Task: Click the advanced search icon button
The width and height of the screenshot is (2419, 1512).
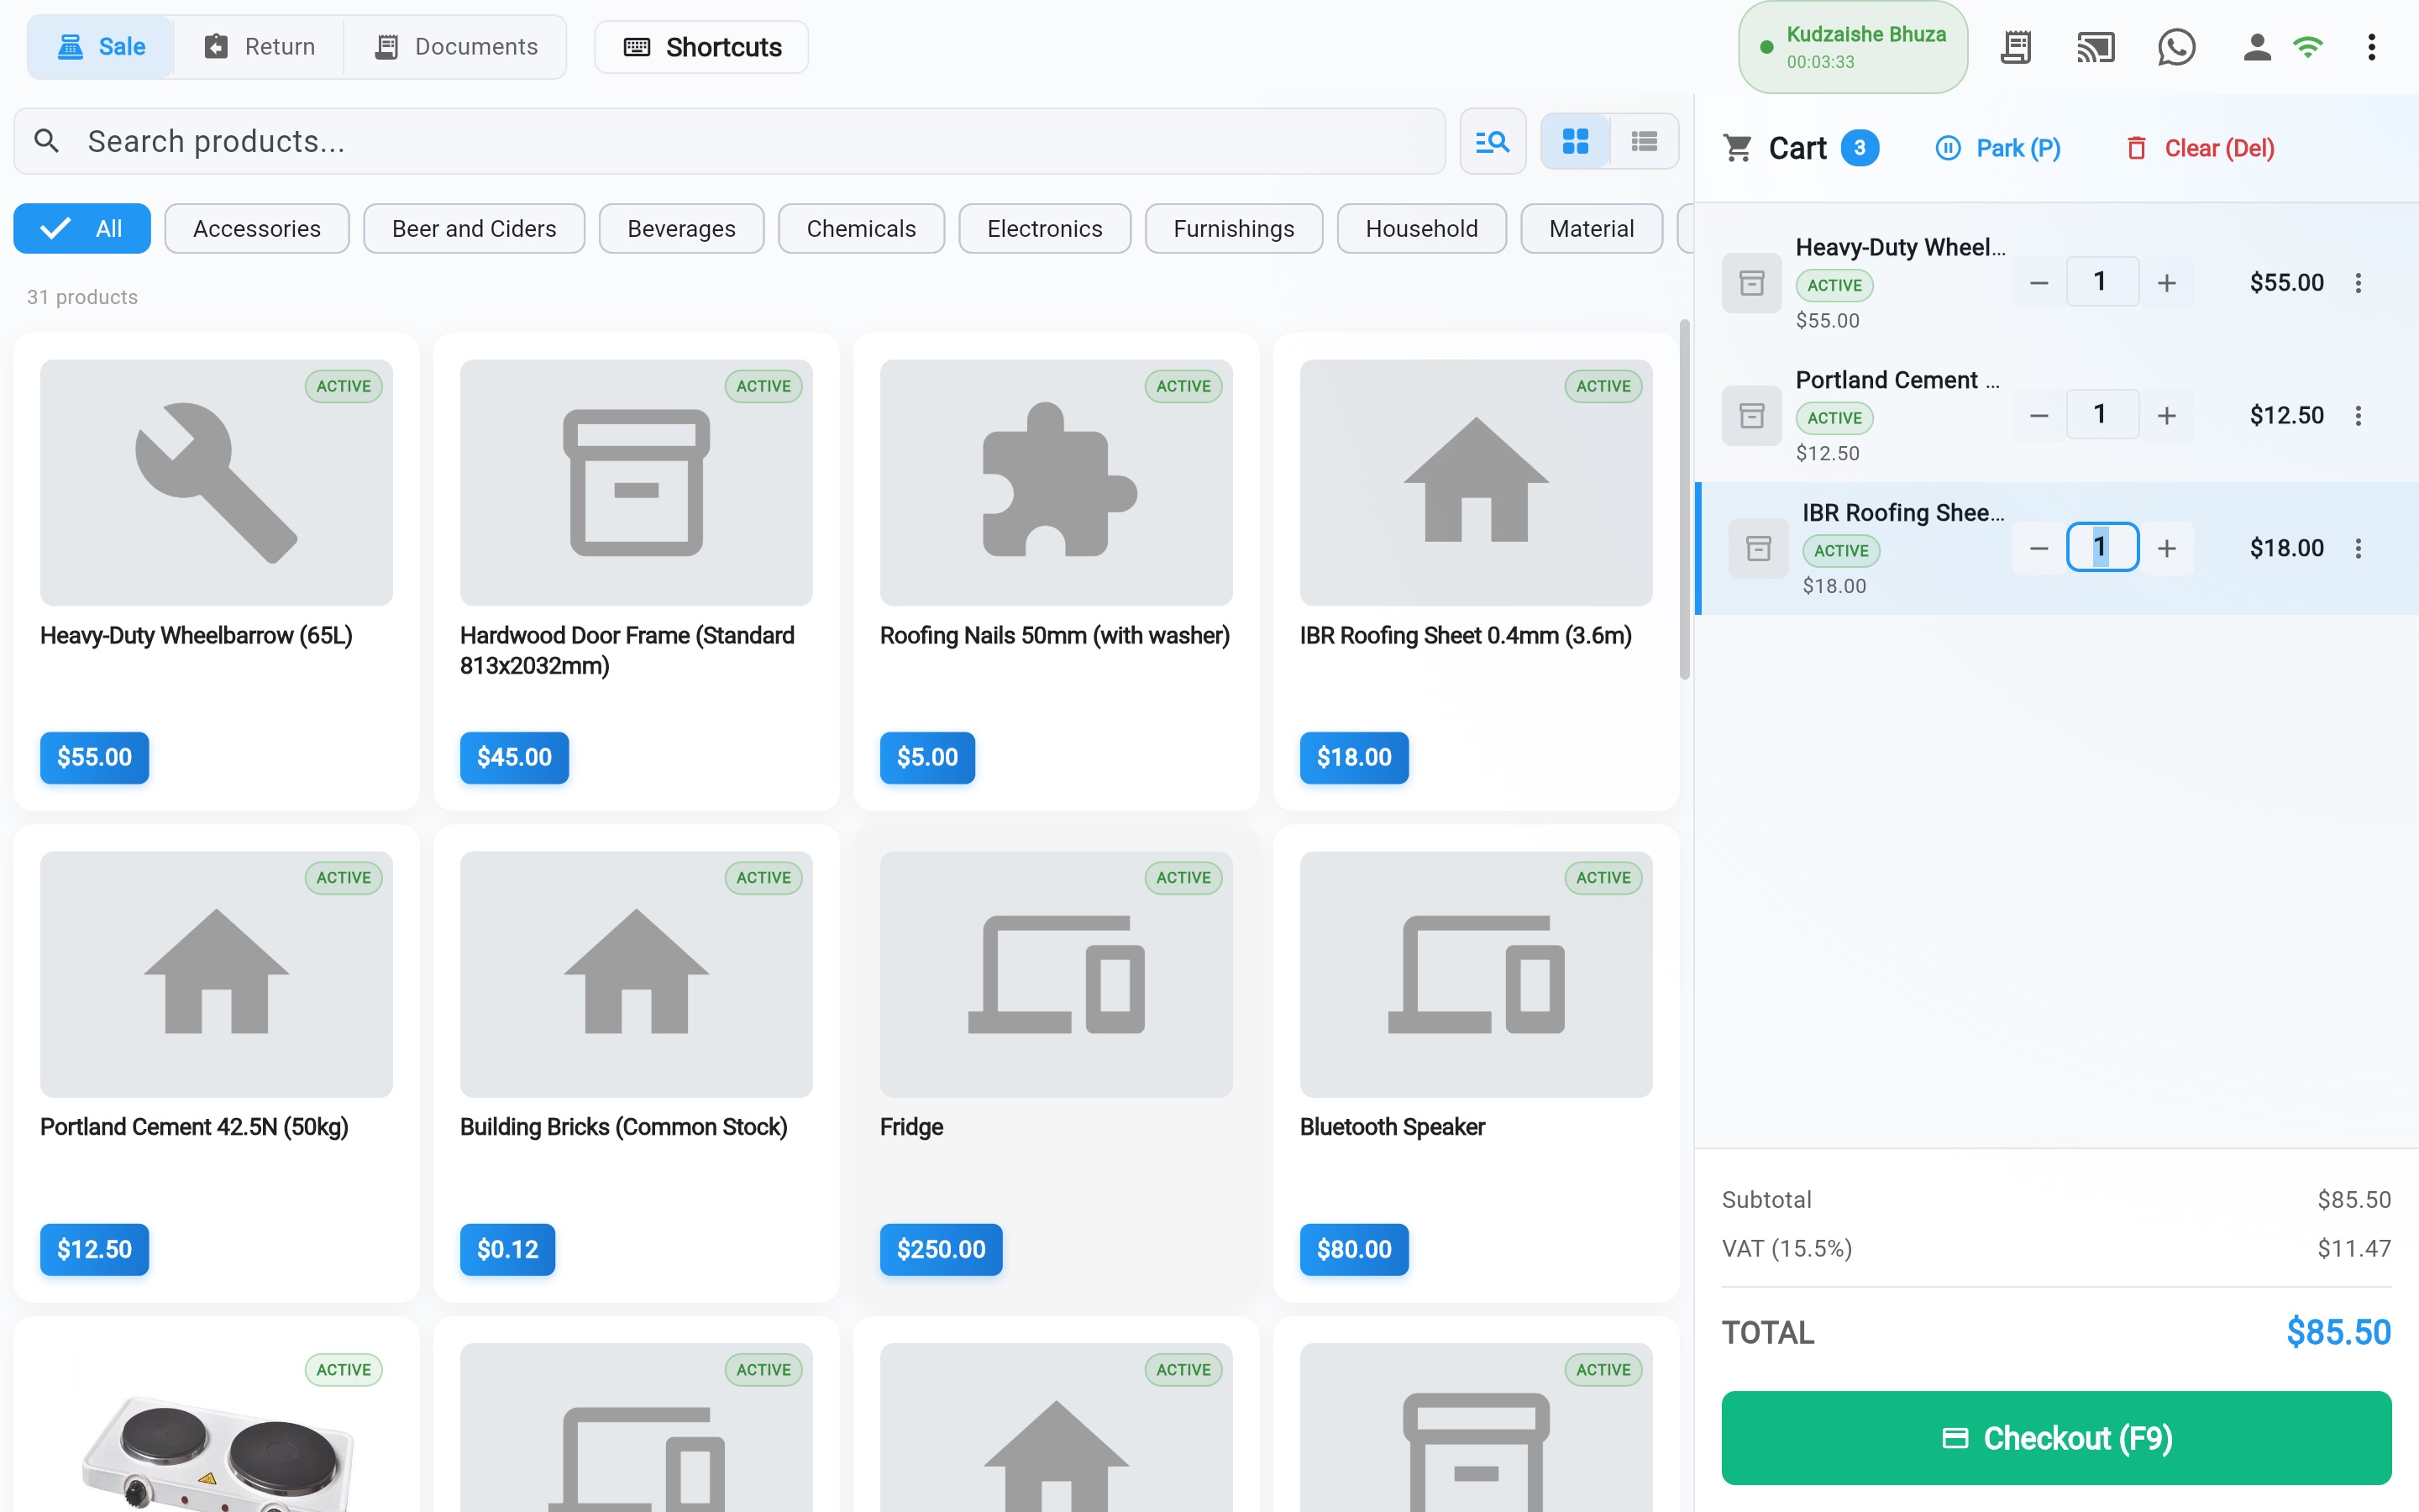Action: pos(1493,141)
